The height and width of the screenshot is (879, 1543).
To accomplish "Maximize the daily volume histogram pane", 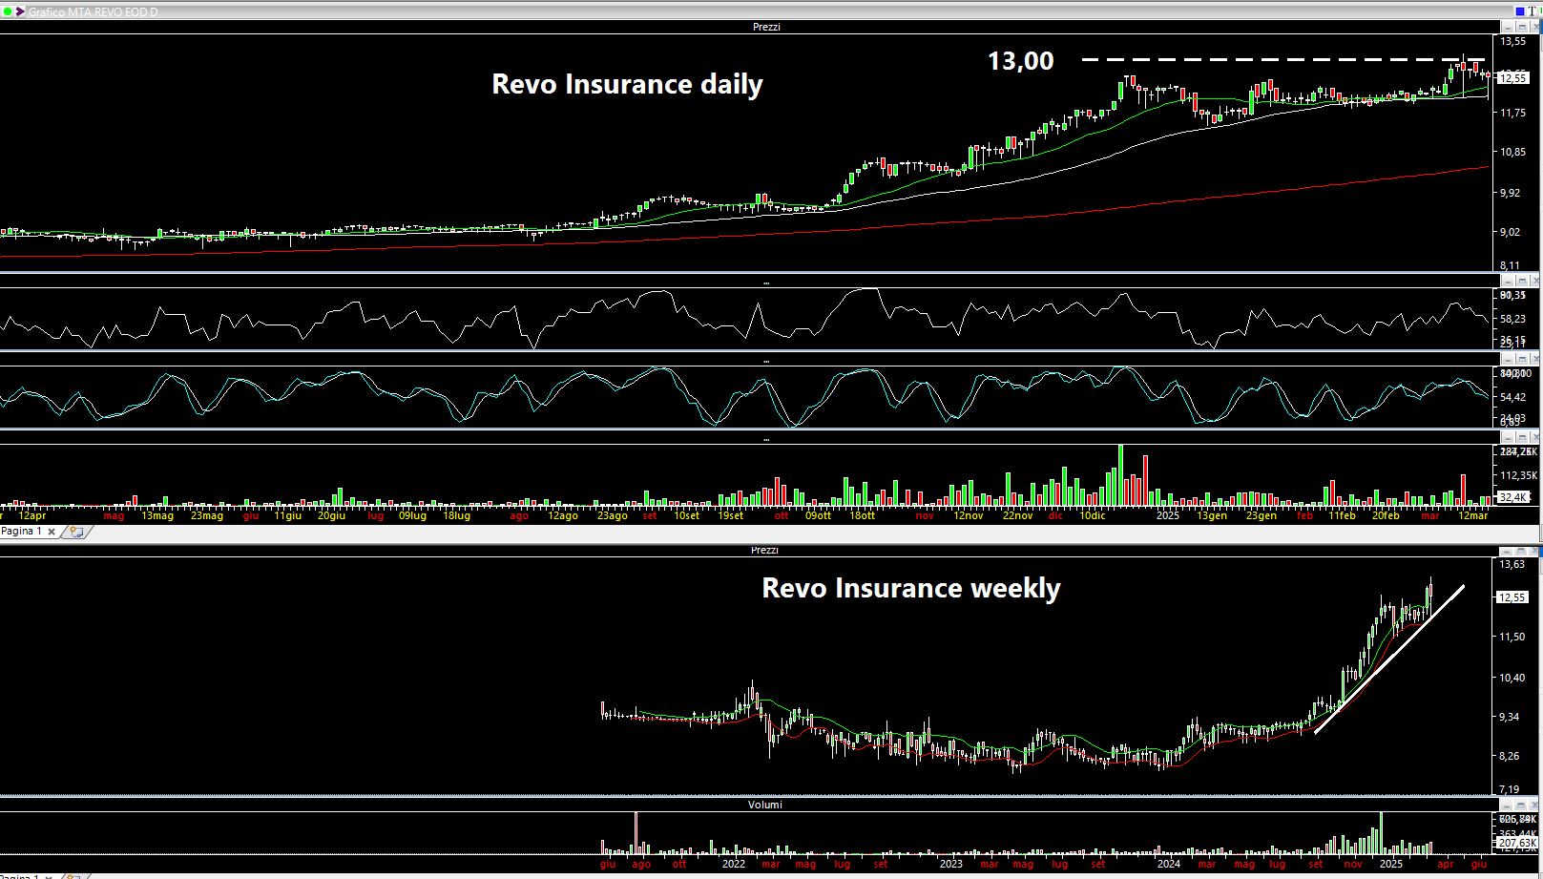I will point(1521,437).
